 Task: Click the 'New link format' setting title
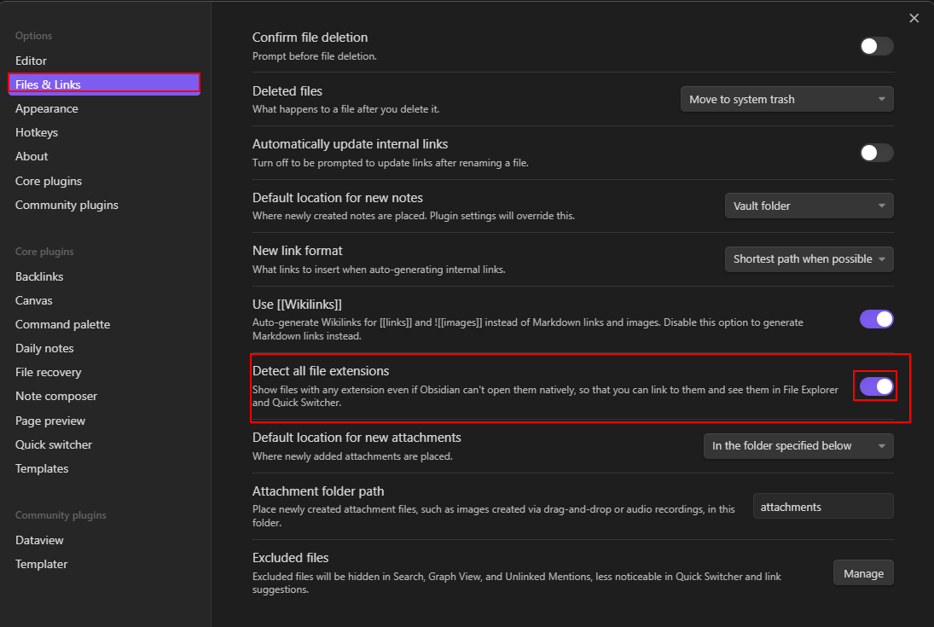coord(297,251)
